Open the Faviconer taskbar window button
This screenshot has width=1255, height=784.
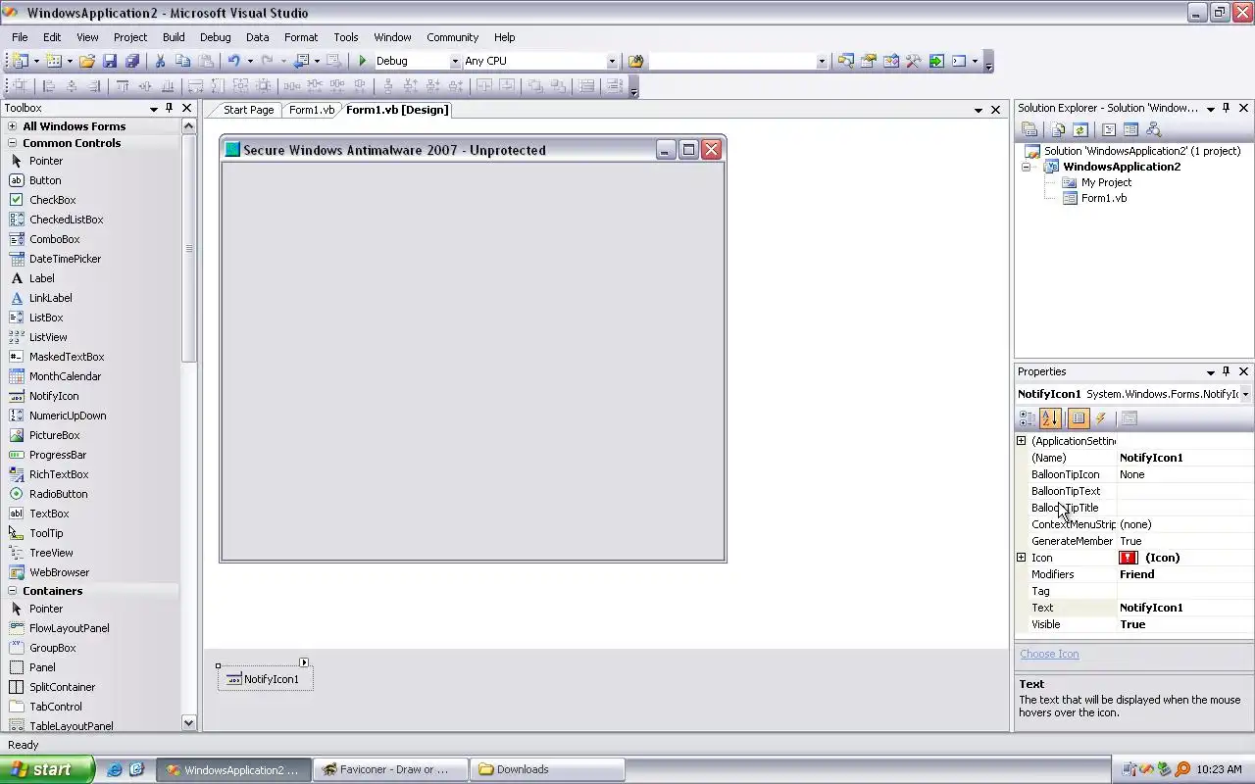390,769
